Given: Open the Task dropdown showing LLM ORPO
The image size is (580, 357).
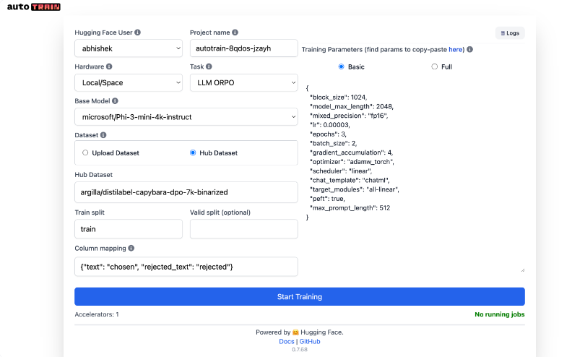Looking at the screenshot, I should click(243, 82).
